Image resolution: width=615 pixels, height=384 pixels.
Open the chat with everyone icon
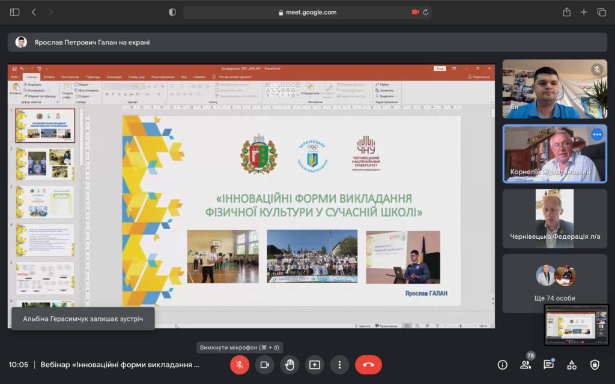(x=548, y=365)
